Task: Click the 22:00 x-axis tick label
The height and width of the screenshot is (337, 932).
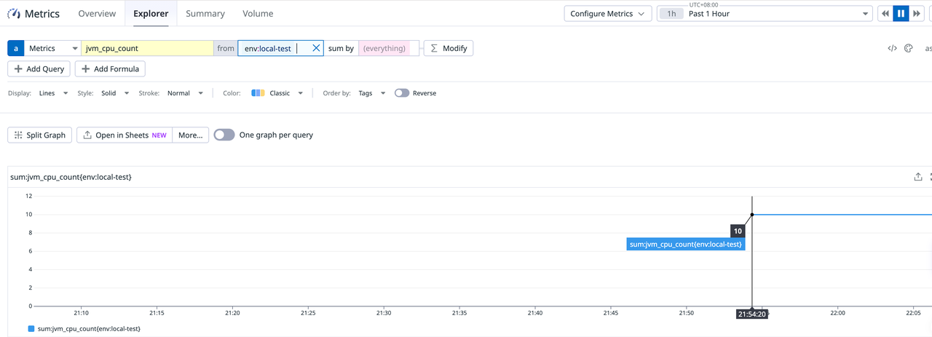Action: (838, 313)
